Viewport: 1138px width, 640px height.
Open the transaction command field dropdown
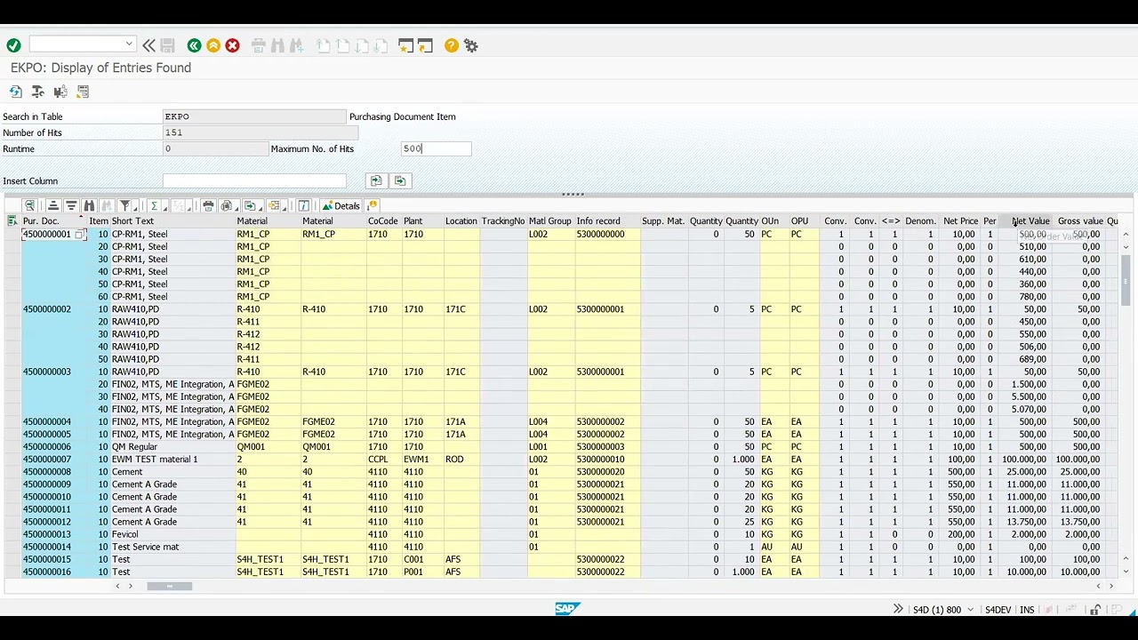129,44
